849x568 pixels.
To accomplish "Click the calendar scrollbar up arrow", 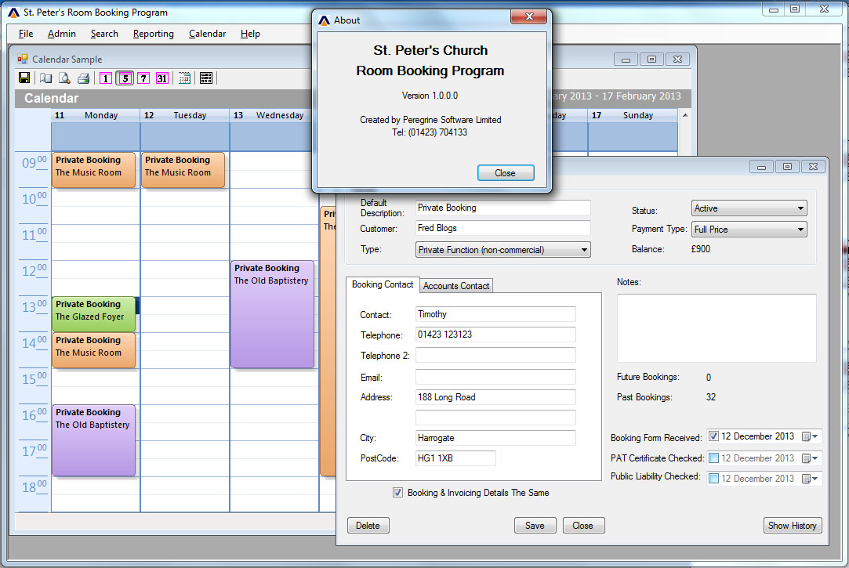I will coord(685,115).
